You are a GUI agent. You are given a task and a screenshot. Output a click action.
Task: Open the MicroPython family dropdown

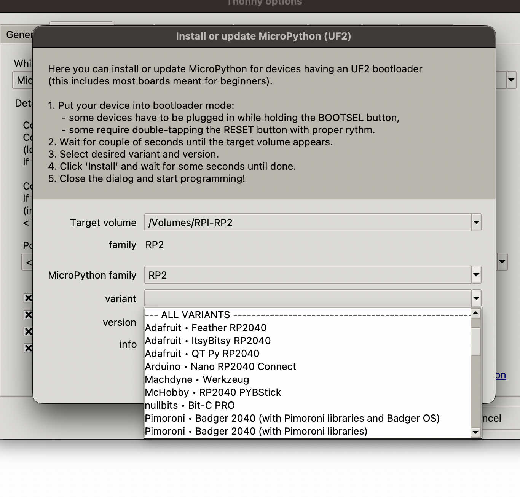[x=476, y=275]
